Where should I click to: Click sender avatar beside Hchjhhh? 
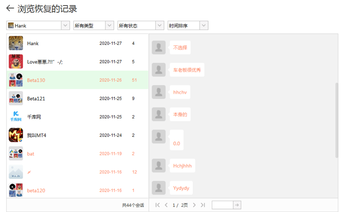click(159, 165)
